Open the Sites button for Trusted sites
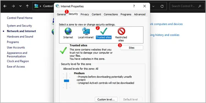This screenshot has height=103, width=206. click(132, 48)
